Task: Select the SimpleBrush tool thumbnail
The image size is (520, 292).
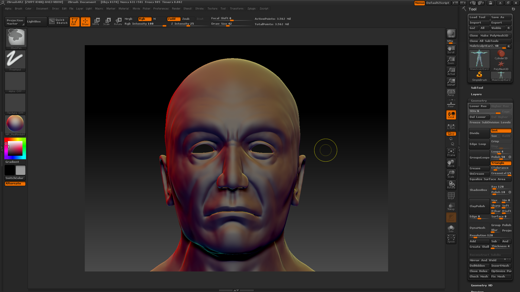Action: click(x=479, y=77)
